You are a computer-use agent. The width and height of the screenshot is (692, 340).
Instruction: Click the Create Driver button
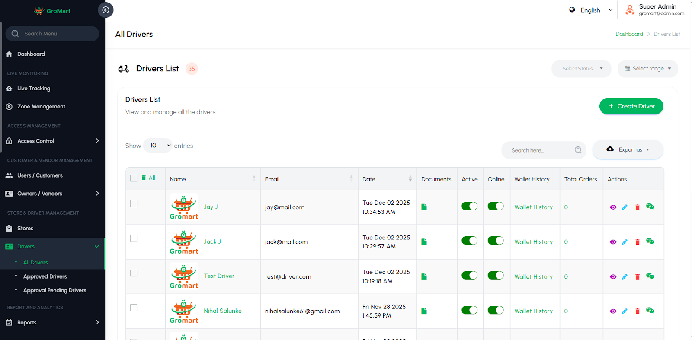pyautogui.click(x=631, y=106)
